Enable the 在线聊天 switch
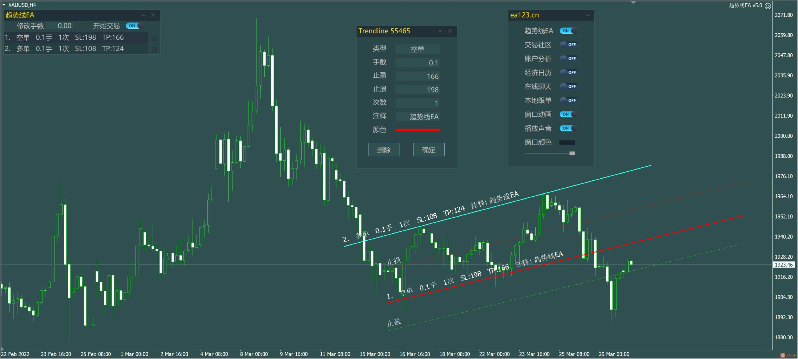 point(568,86)
